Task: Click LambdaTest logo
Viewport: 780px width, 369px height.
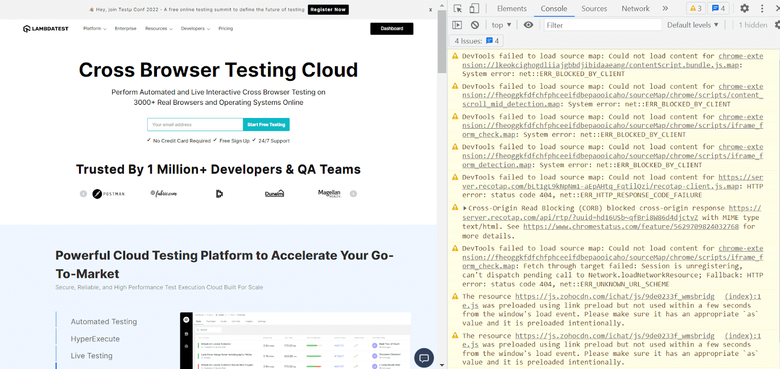Action: coord(46,29)
